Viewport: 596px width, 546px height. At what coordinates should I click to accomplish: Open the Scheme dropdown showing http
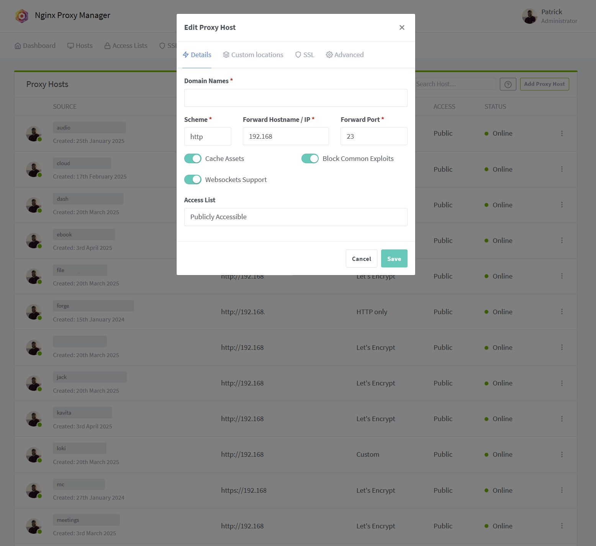coord(208,136)
